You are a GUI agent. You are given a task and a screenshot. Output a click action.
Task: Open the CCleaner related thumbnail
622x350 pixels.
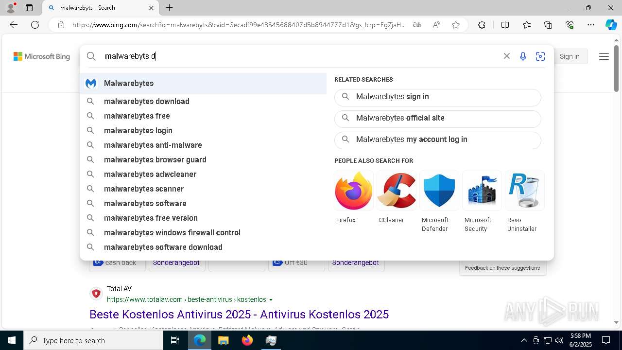(397, 191)
